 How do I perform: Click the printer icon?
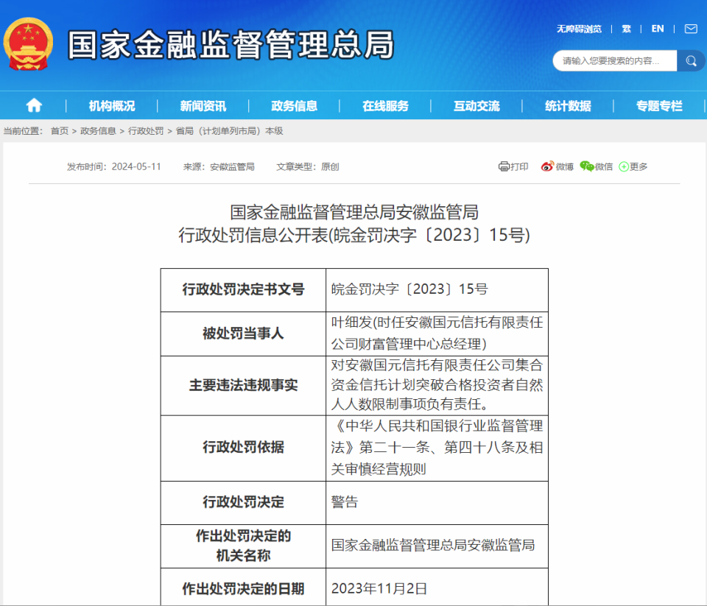pyautogui.click(x=504, y=167)
